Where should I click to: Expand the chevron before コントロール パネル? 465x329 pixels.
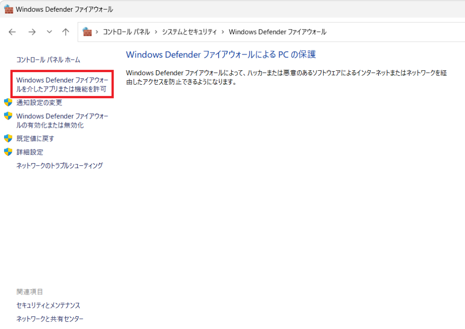(x=97, y=32)
